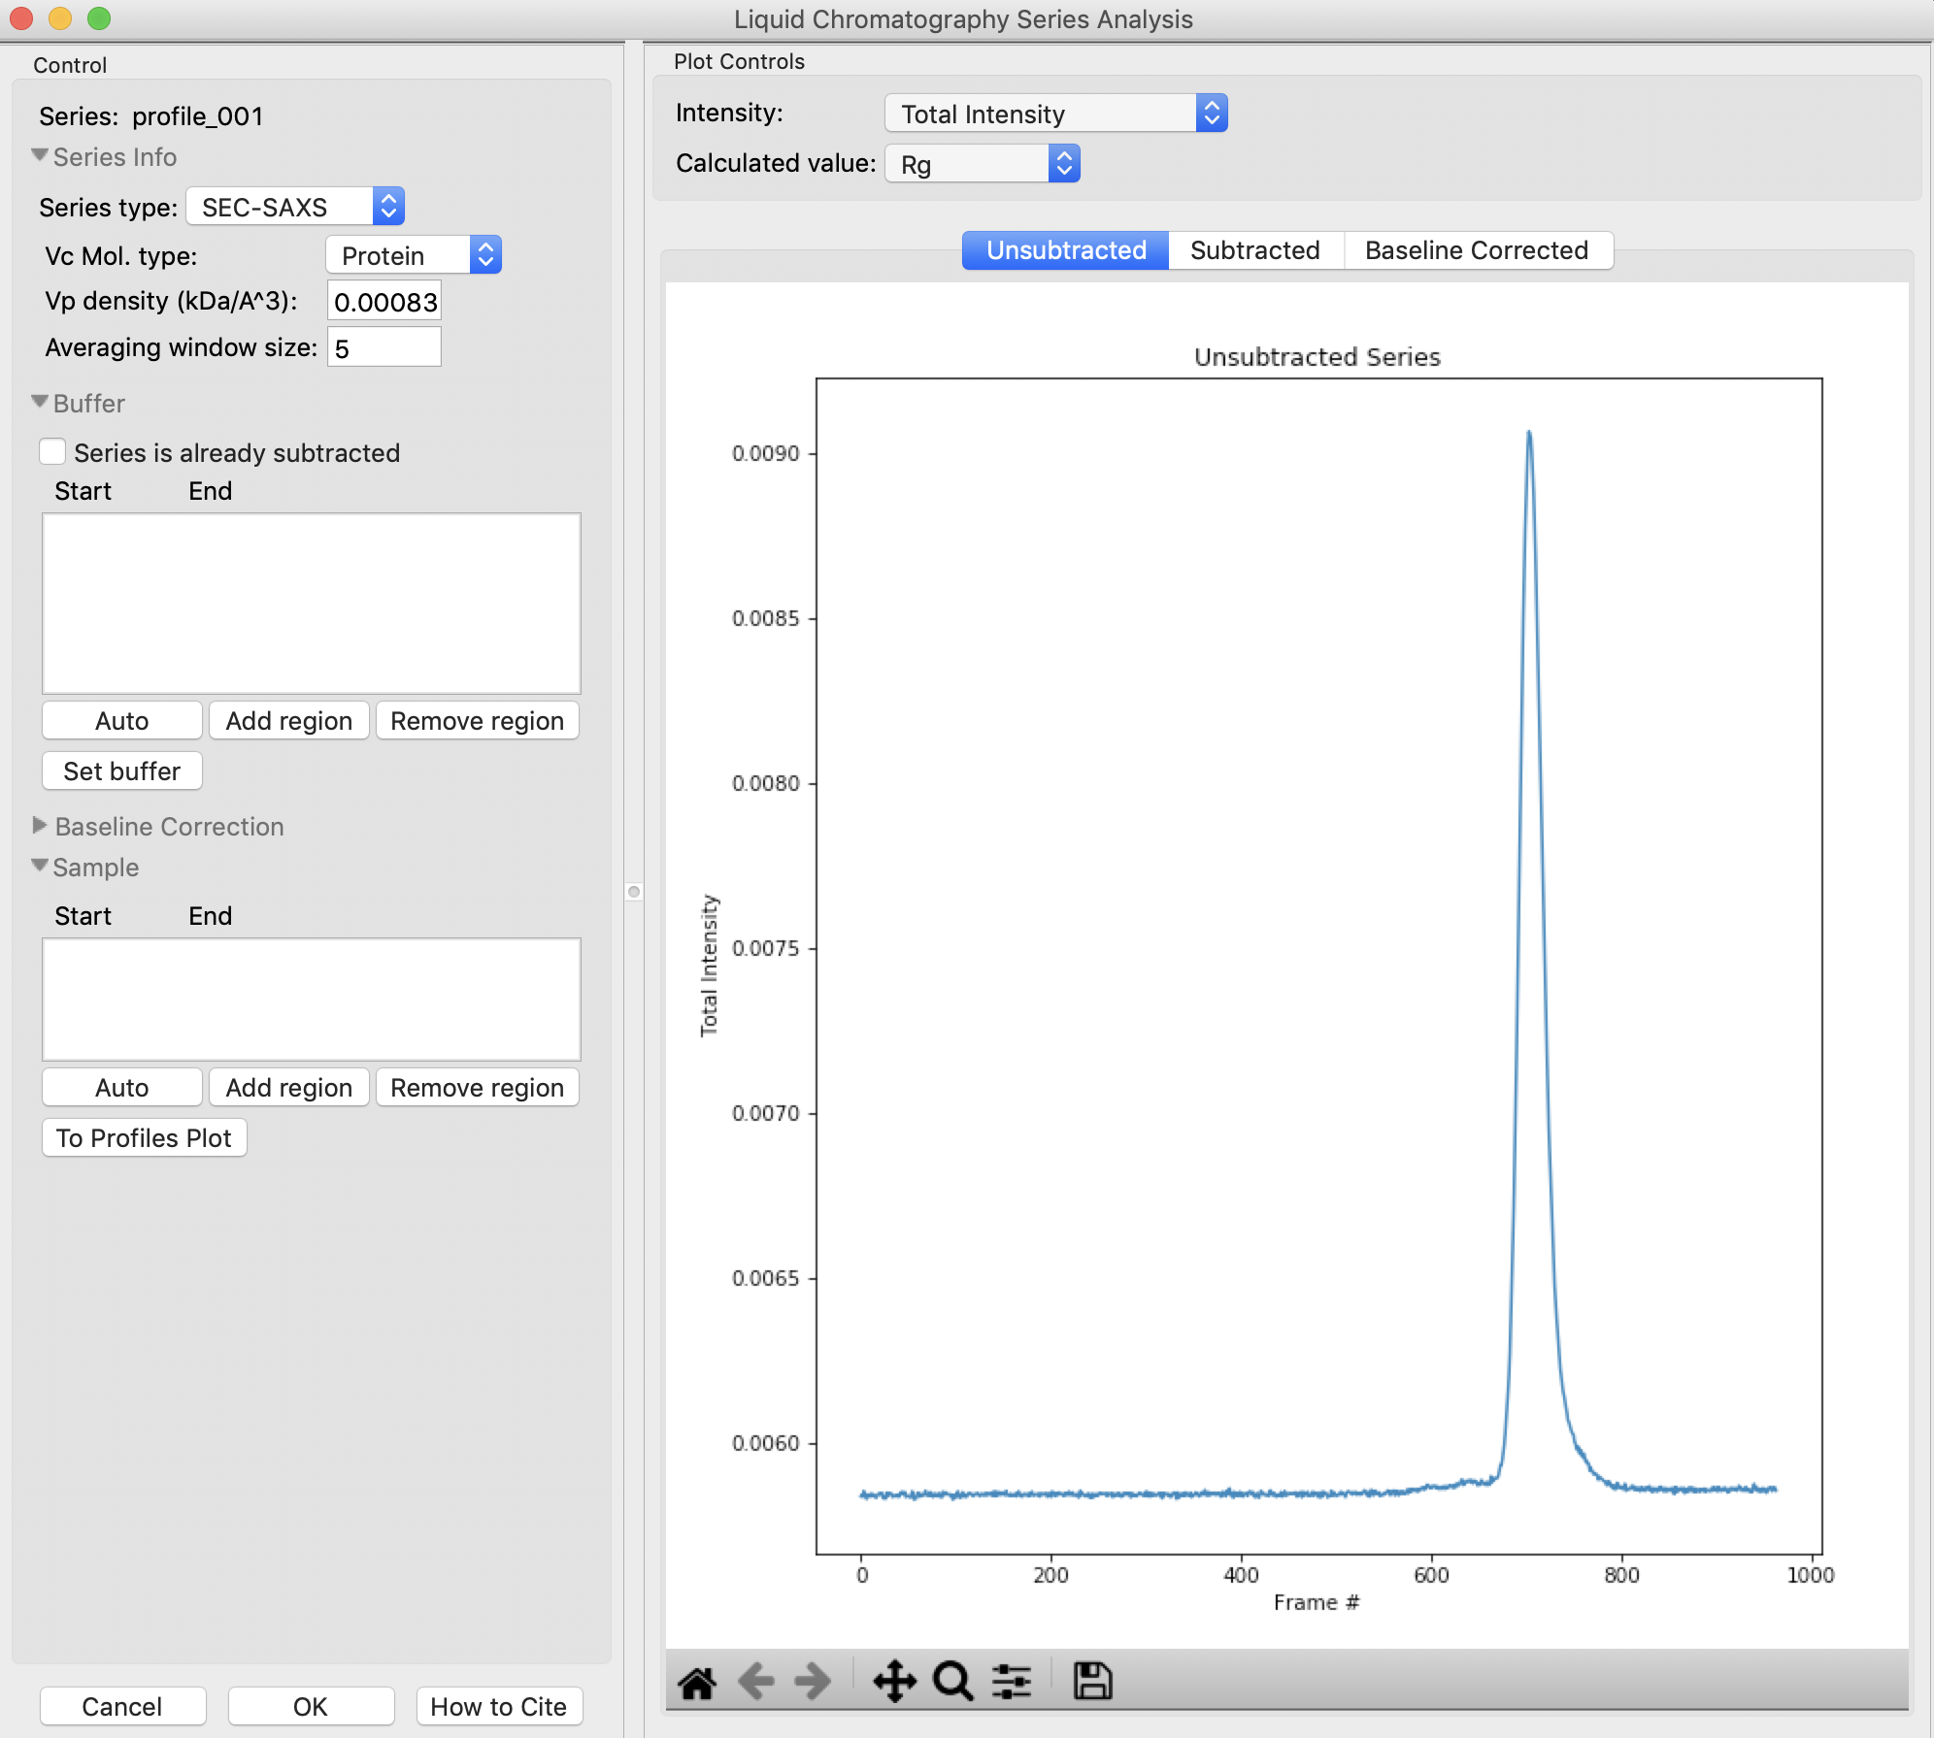Click the Buffer regions list box
The image size is (1934, 1738).
(312, 604)
